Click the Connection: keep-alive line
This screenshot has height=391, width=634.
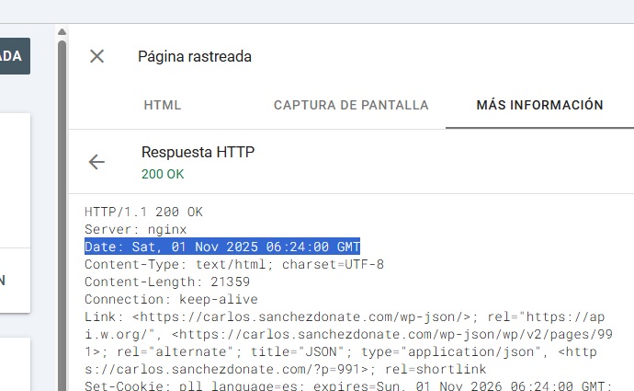click(x=171, y=299)
